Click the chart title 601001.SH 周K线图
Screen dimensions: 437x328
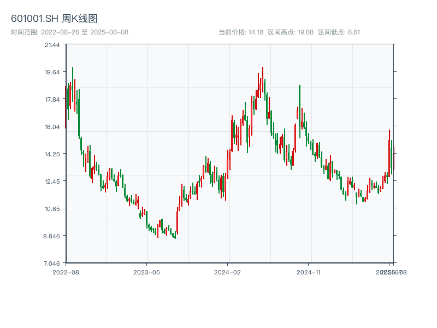click(54, 19)
